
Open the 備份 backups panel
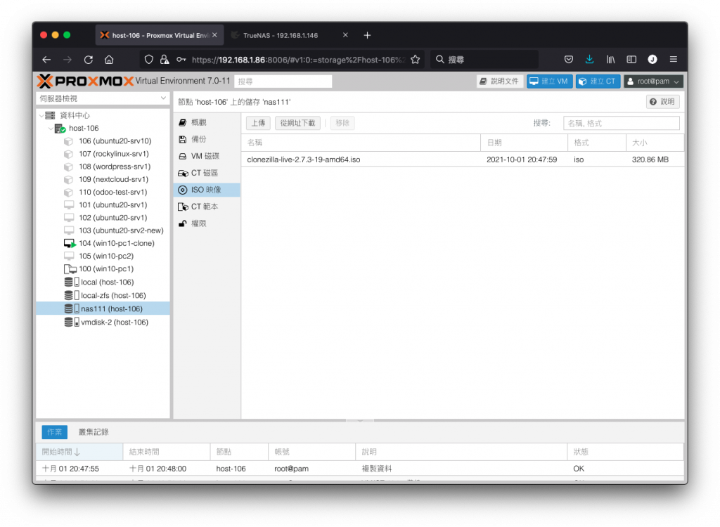pos(207,139)
